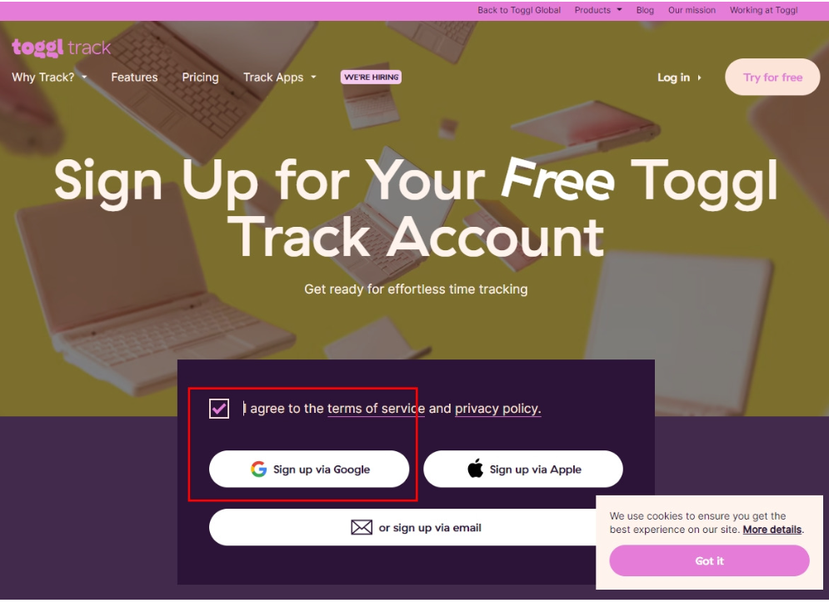Select or sign up via email

point(416,527)
